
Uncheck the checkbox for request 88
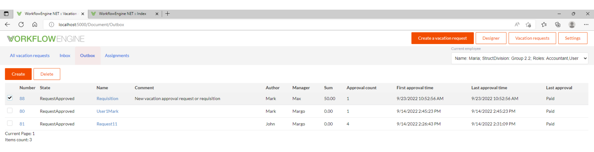pyautogui.click(x=10, y=98)
